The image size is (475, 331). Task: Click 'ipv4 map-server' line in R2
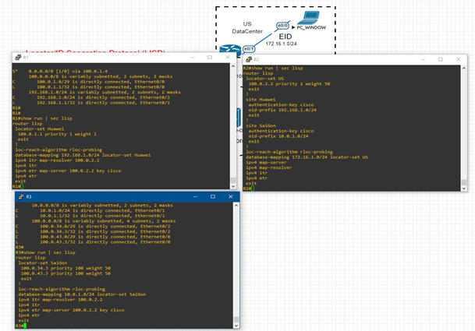(266, 163)
